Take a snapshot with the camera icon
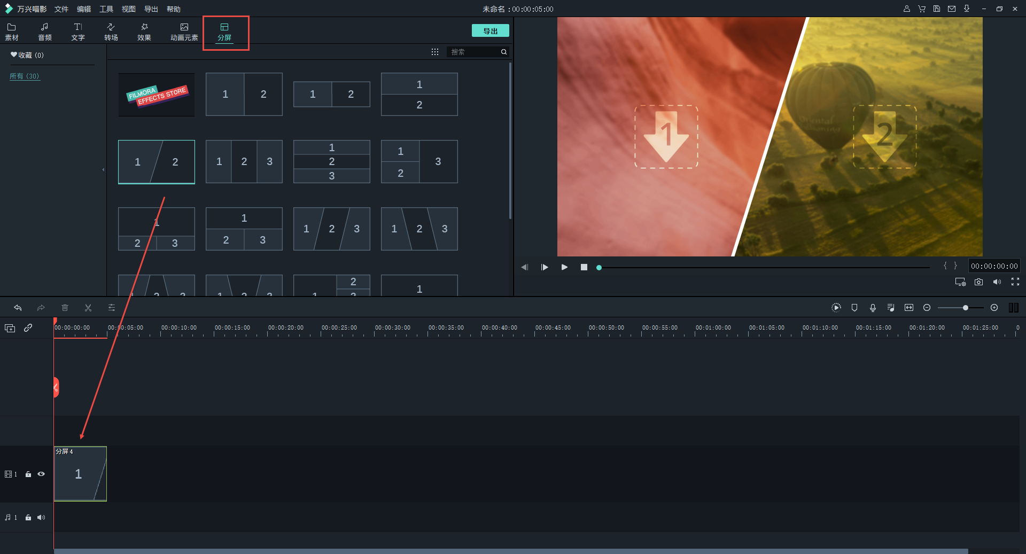The width and height of the screenshot is (1026, 554). [x=978, y=282]
